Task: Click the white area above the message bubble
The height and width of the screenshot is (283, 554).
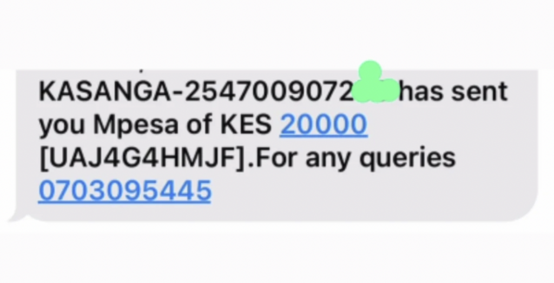Action: tap(277, 34)
